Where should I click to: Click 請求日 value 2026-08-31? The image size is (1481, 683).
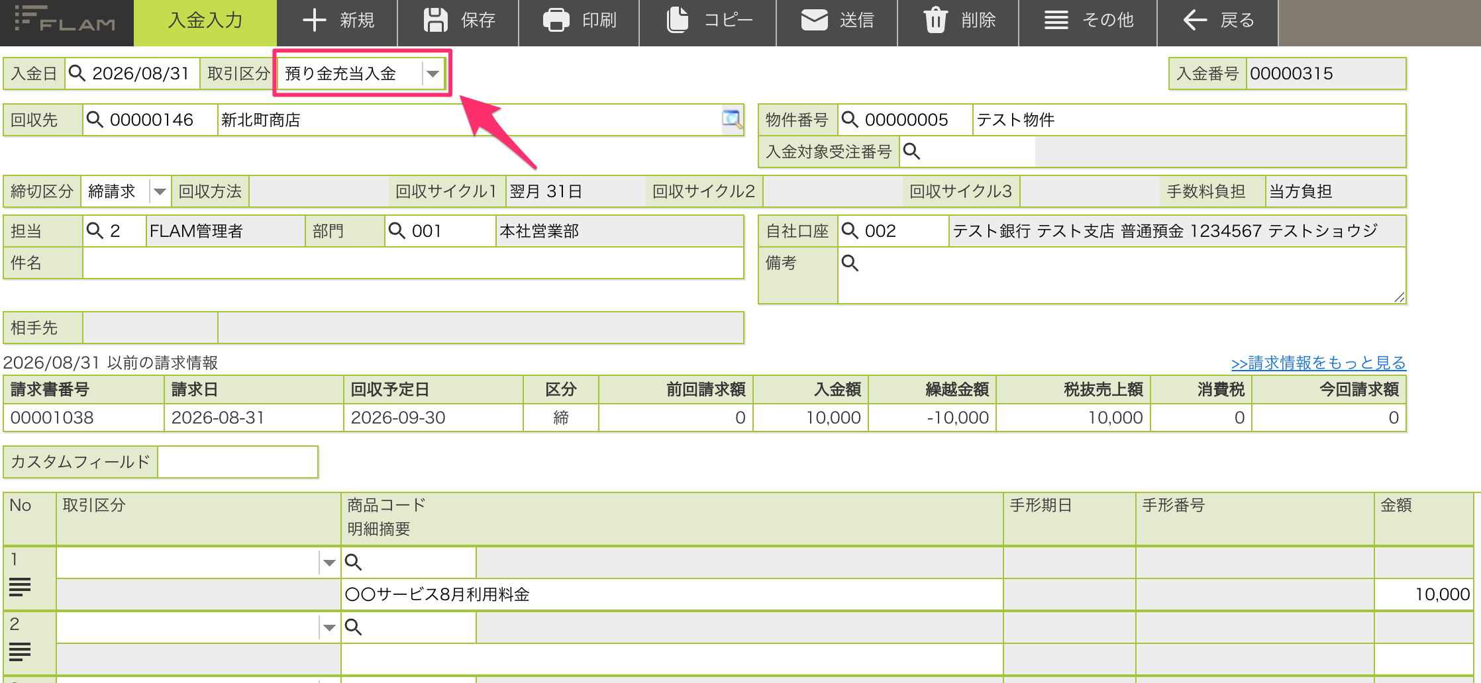point(218,418)
